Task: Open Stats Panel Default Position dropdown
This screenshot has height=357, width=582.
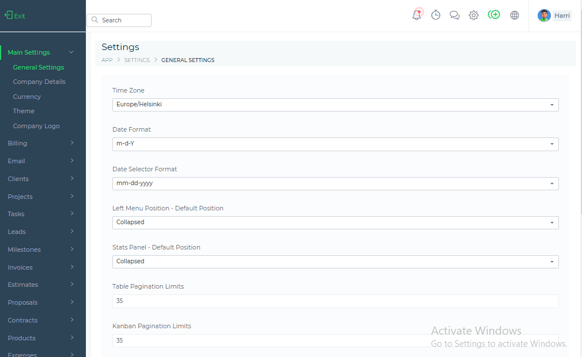Action: pos(335,262)
